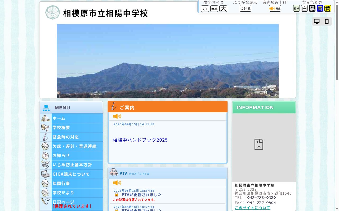Click the 学校概要 megaphone icon

click(x=46, y=128)
